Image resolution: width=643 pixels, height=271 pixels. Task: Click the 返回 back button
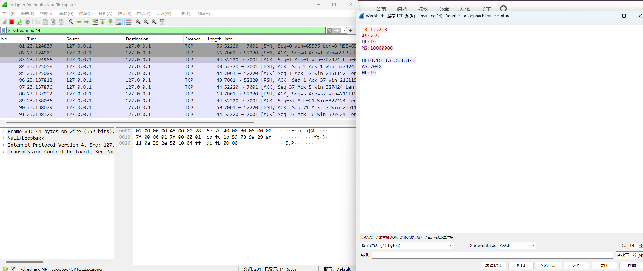(x=576, y=266)
